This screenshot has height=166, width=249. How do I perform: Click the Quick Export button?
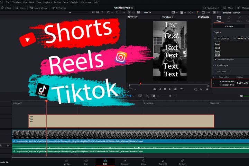[x=211, y=8]
